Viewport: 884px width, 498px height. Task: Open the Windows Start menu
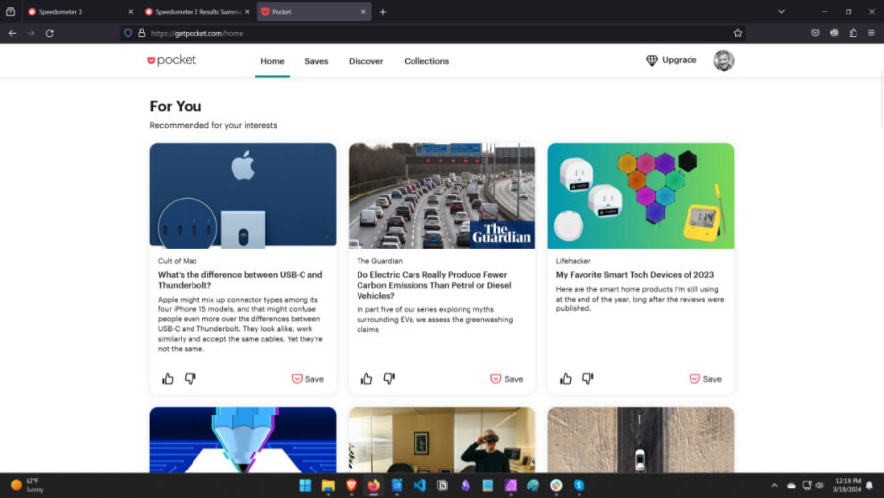pyautogui.click(x=305, y=485)
